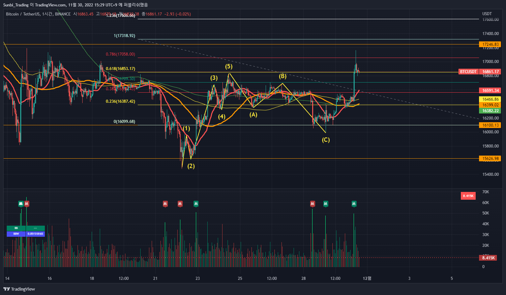Click the red −2.93 (−0.02%) change value
The image size is (506, 295).
(x=178, y=14)
